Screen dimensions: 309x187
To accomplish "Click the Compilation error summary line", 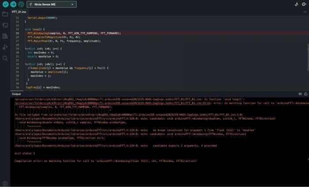I will [x=106, y=161].
